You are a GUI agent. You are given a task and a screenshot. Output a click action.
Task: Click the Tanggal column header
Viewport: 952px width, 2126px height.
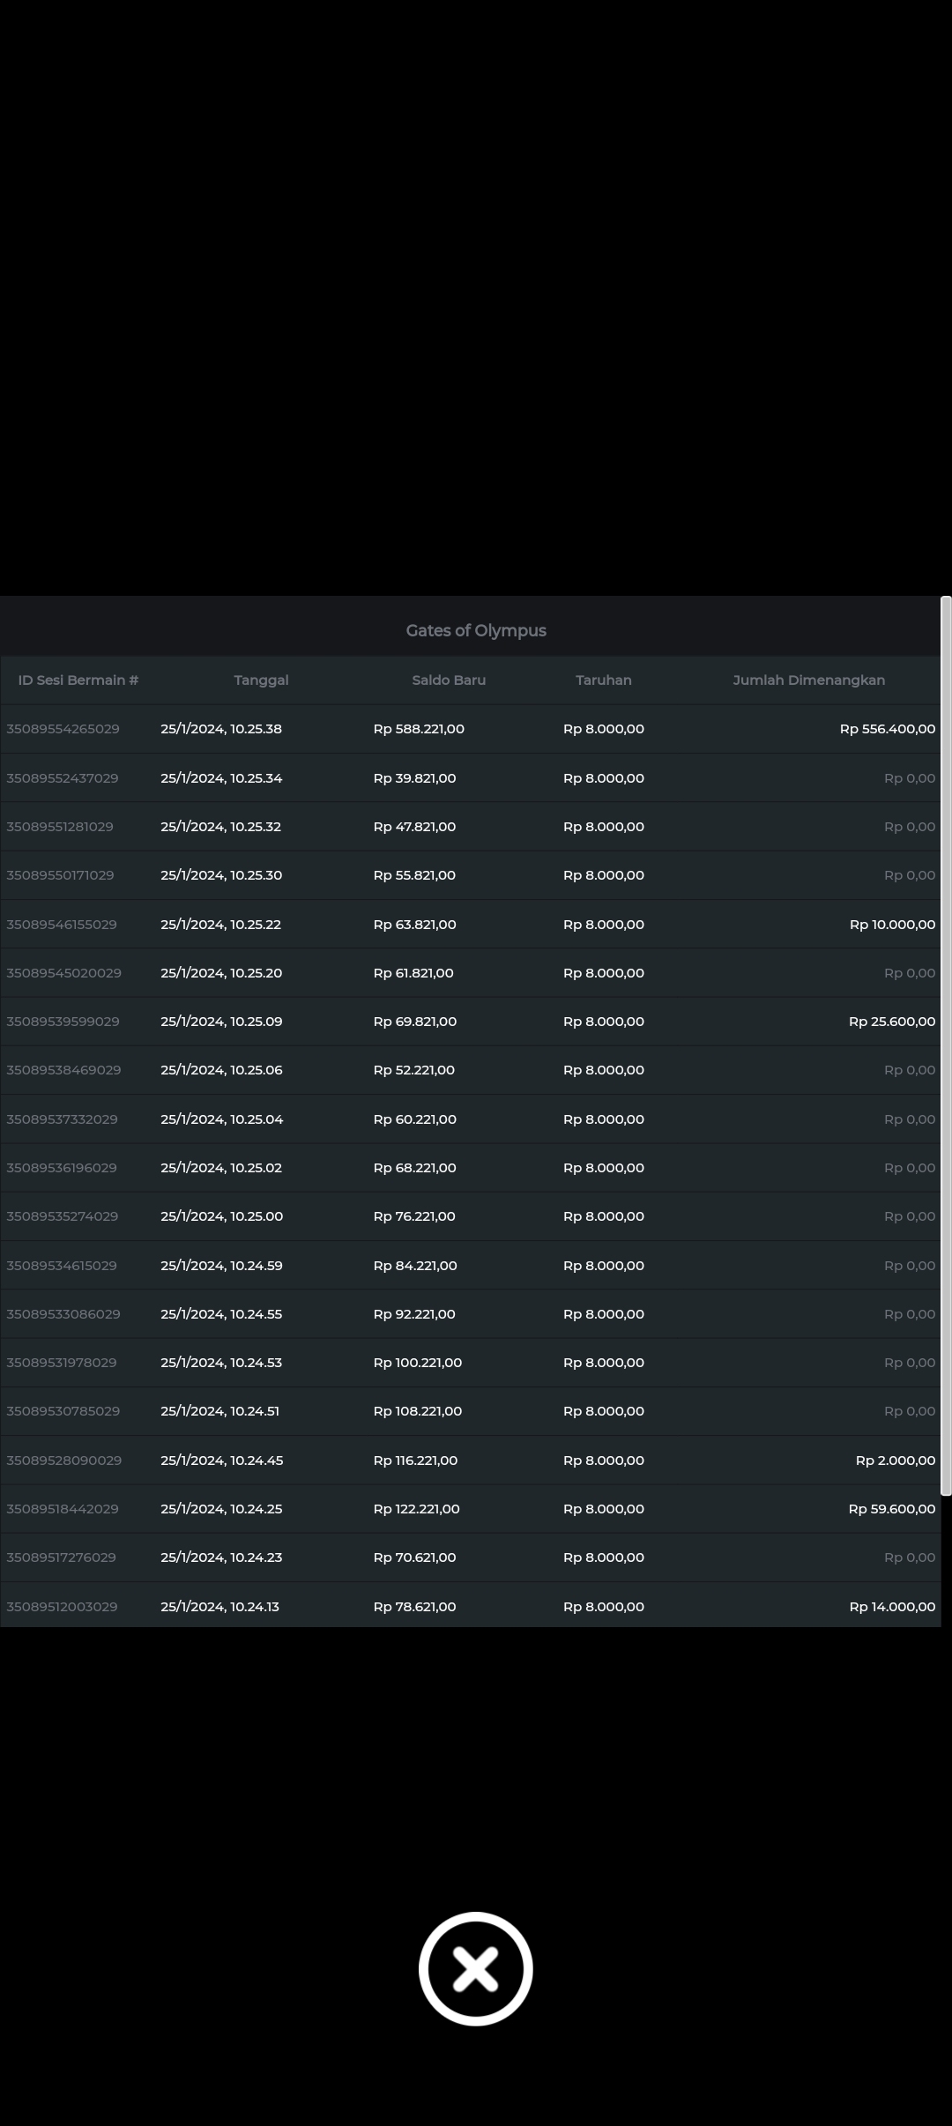261,680
